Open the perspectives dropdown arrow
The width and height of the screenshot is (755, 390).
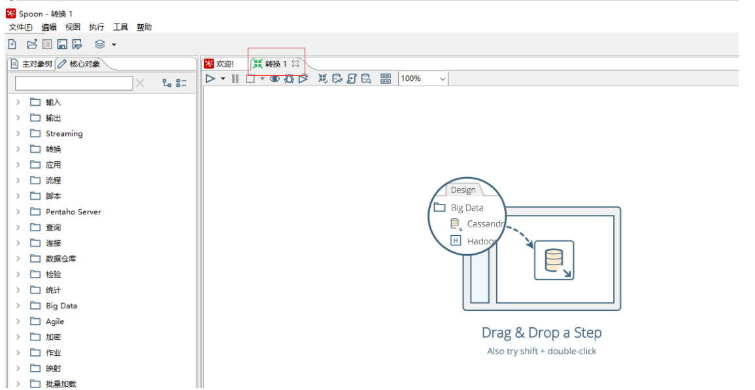tap(114, 45)
